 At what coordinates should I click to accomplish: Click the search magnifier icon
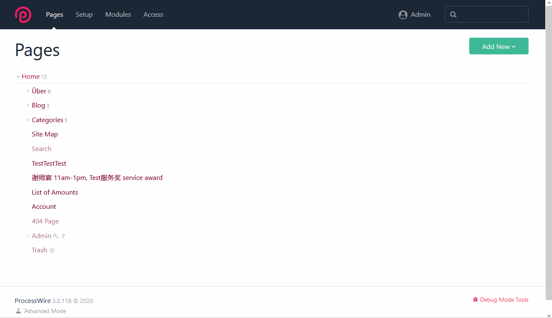[x=453, y=15]
